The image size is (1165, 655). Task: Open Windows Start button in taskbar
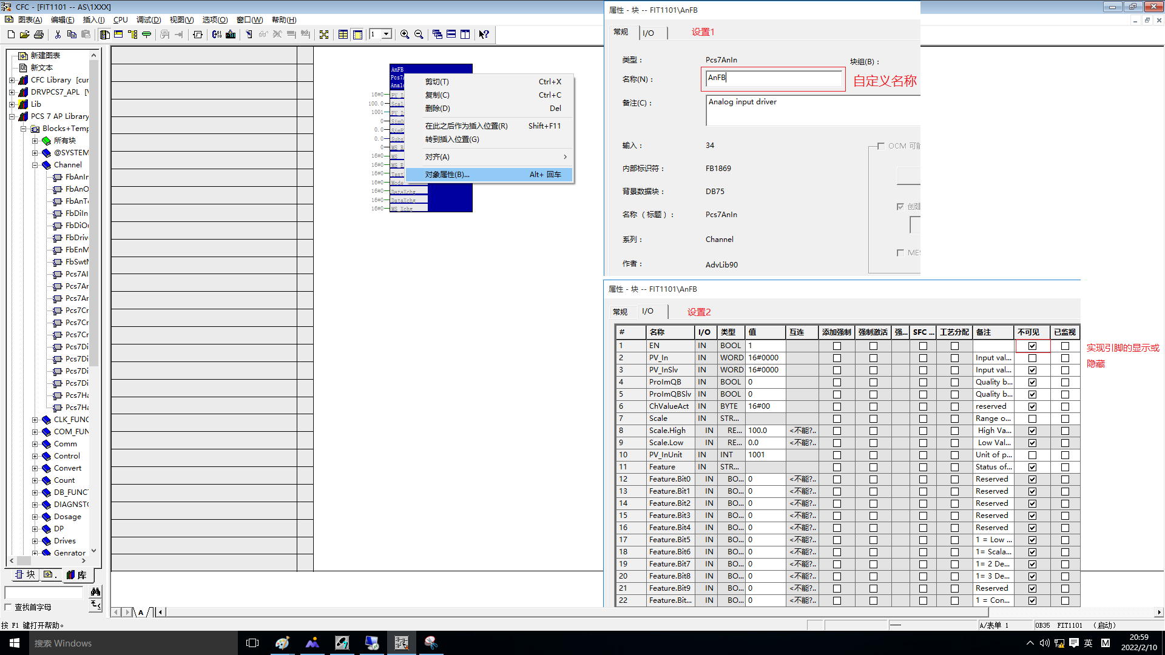(x=15, y=643)
